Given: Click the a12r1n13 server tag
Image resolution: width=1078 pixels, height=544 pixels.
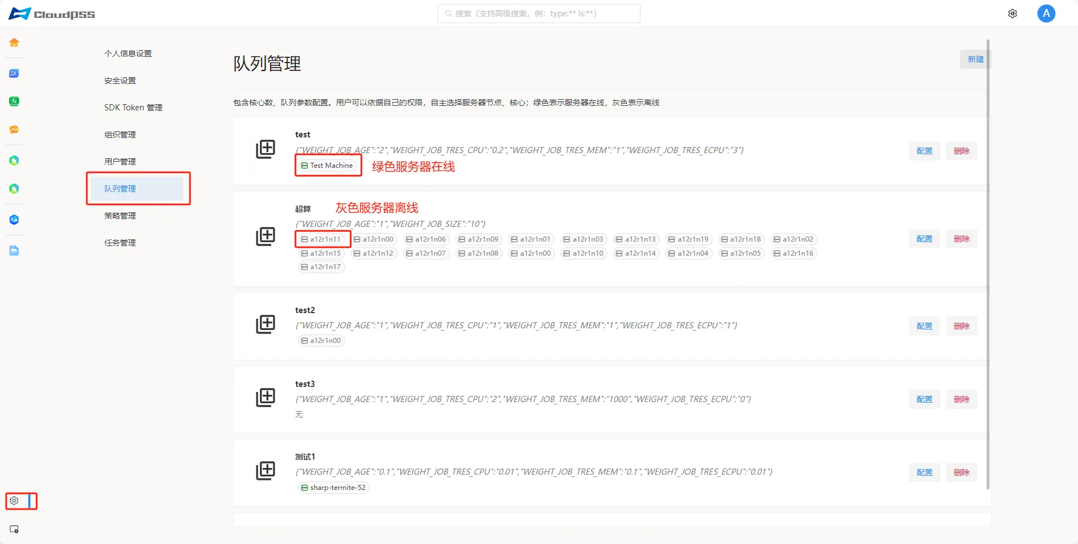Looking at the screenshot, I should pos(636,239).
